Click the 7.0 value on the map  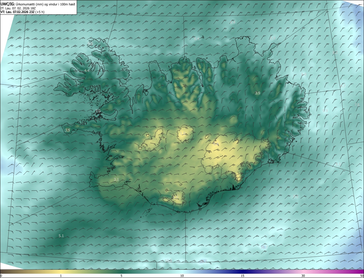click(x=98, y=111)
